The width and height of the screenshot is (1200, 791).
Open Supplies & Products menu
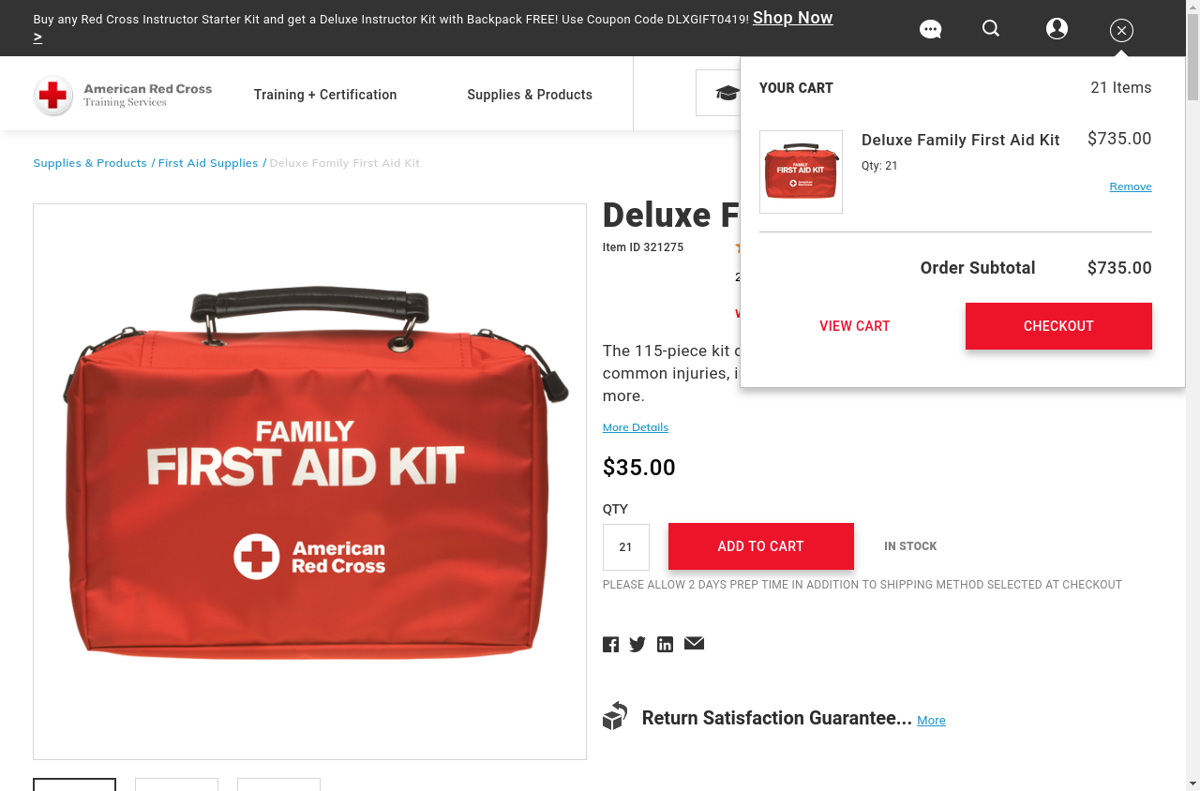point(530,95)
